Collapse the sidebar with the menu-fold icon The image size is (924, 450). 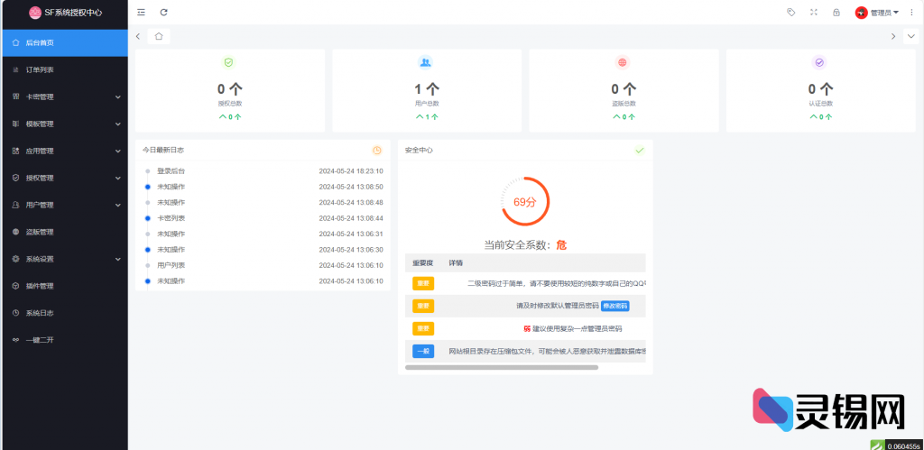click(141, 13)
